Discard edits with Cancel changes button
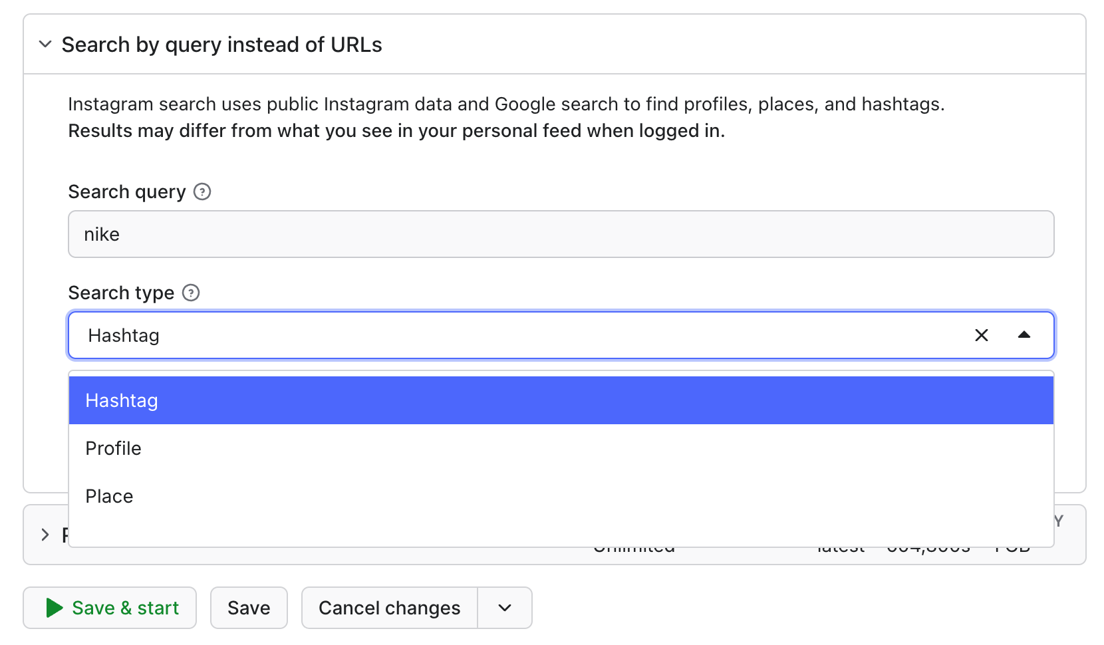This screenshot has height=645, width=1104. [390, 608]
